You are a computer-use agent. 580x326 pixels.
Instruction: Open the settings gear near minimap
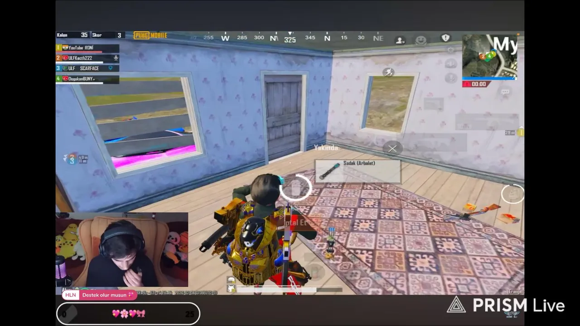coord(450,50)
